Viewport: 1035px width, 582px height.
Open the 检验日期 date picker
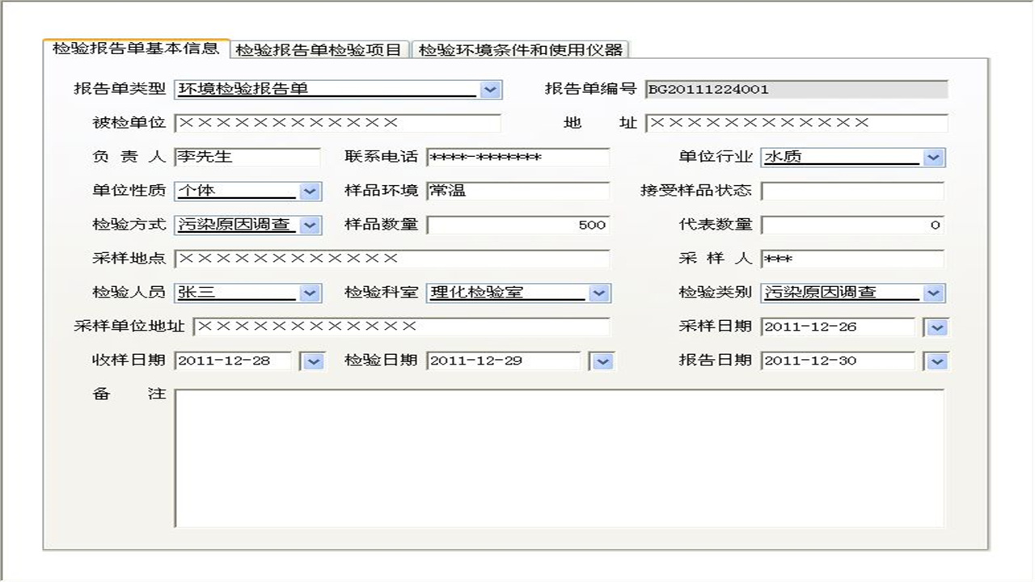pos(602,361)
